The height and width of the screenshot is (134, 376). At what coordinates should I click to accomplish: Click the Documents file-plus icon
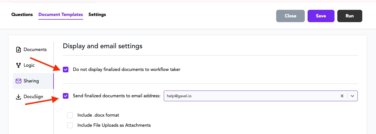(x=19, y=50)
